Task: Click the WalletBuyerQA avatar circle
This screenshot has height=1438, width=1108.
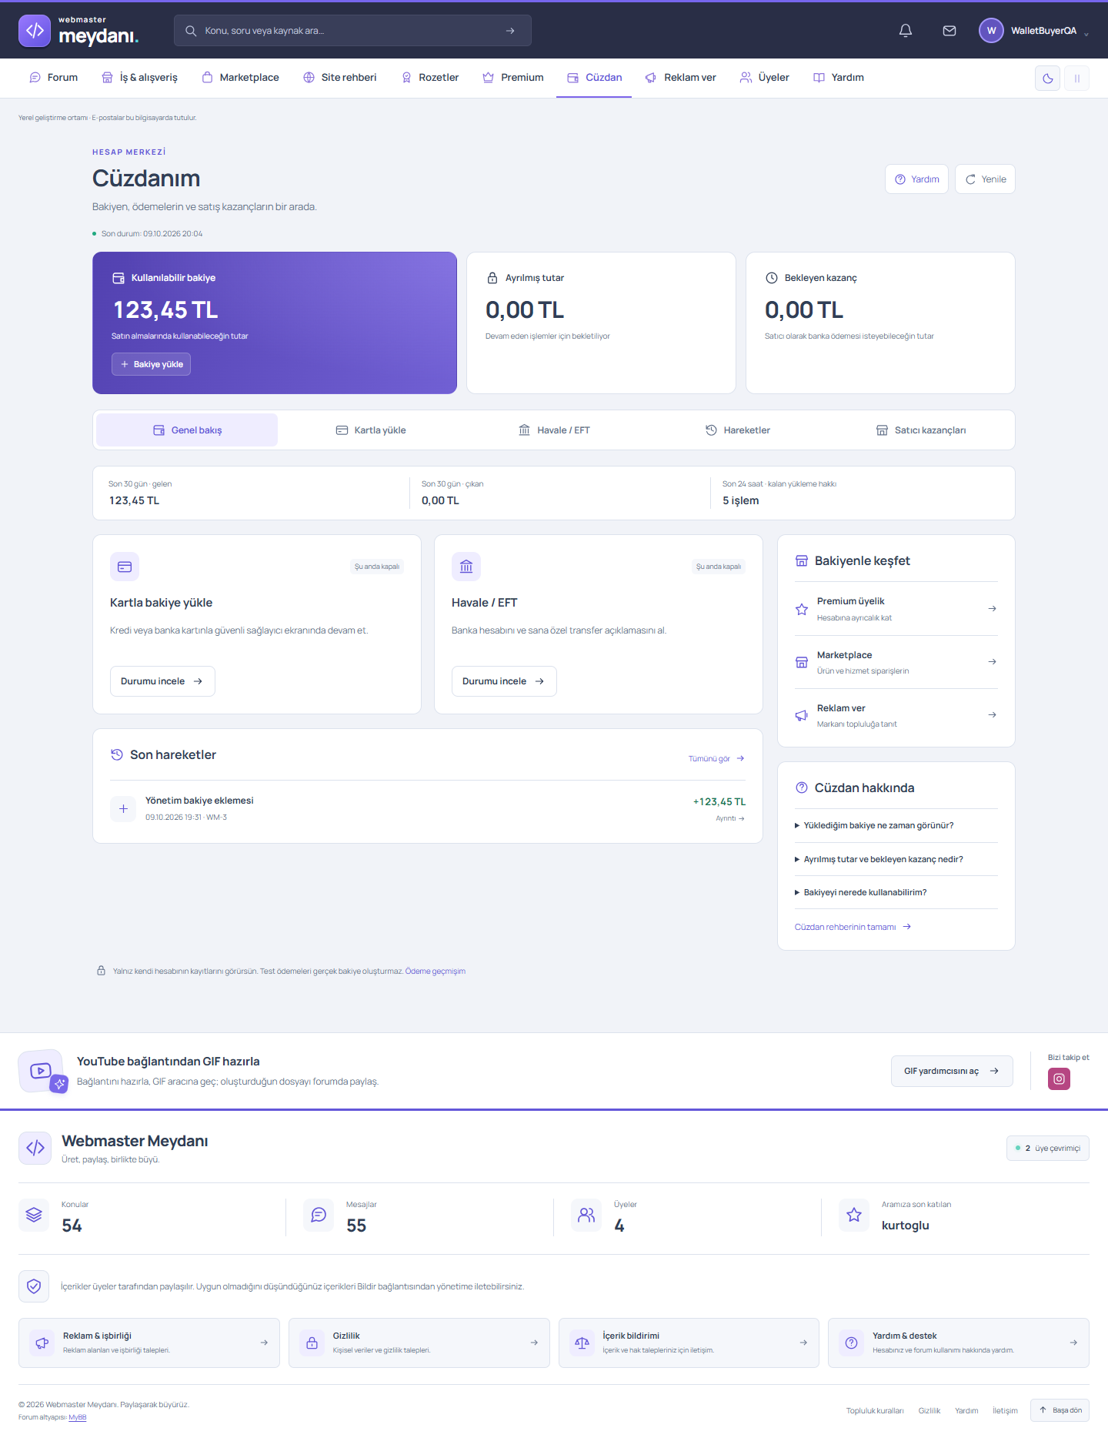Action: [x=991, y=31]
